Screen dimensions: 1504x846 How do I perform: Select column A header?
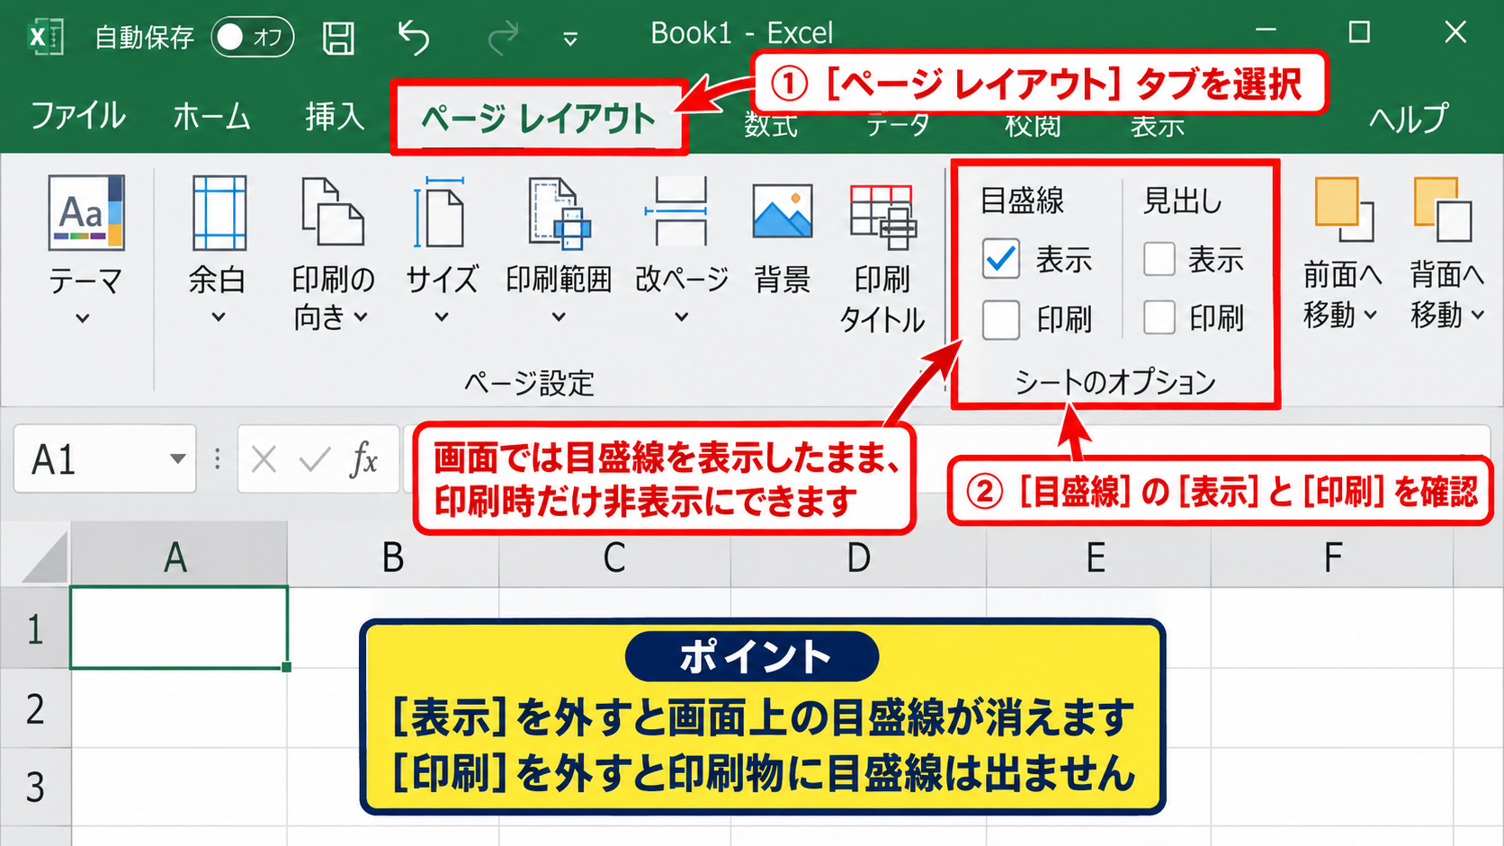pyautogui.click(x=179, y=557)
